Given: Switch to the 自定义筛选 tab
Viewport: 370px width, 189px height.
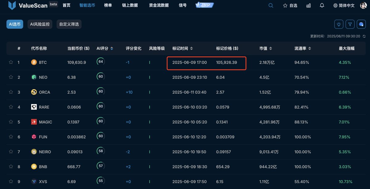Looking at the screenshot, I should [x=69, y=24].
